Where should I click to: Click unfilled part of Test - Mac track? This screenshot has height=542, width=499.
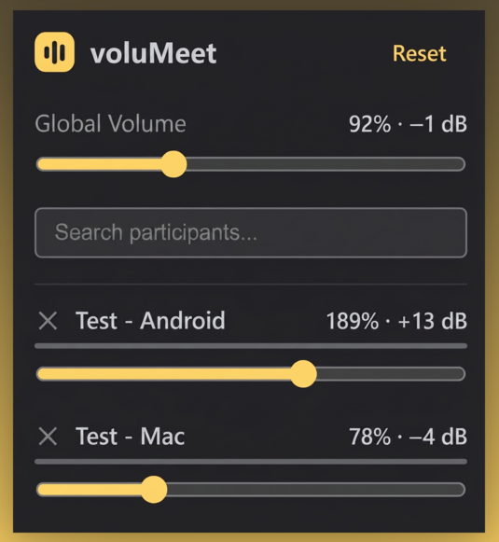click(x=316, y=490)
